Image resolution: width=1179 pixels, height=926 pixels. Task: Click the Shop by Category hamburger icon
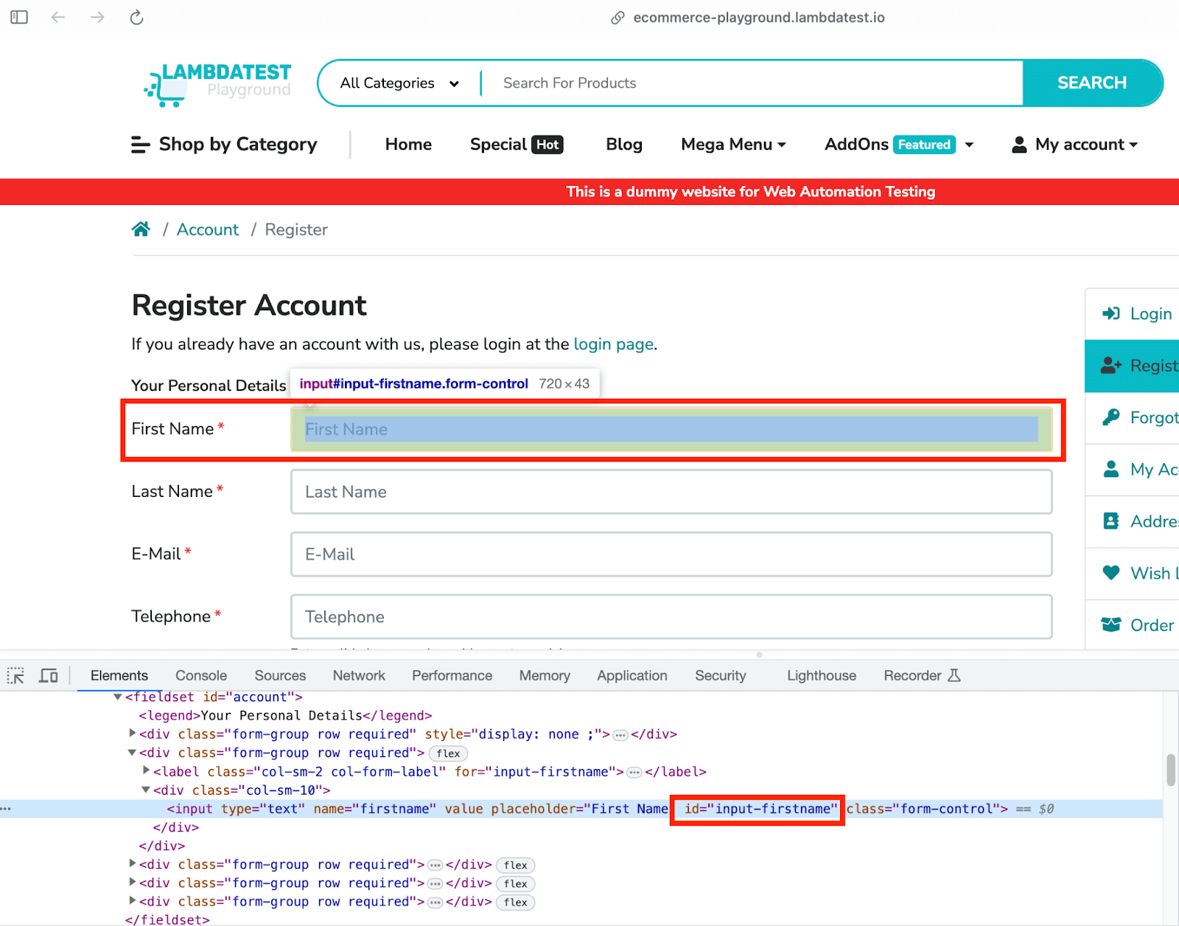pos(140,145)
